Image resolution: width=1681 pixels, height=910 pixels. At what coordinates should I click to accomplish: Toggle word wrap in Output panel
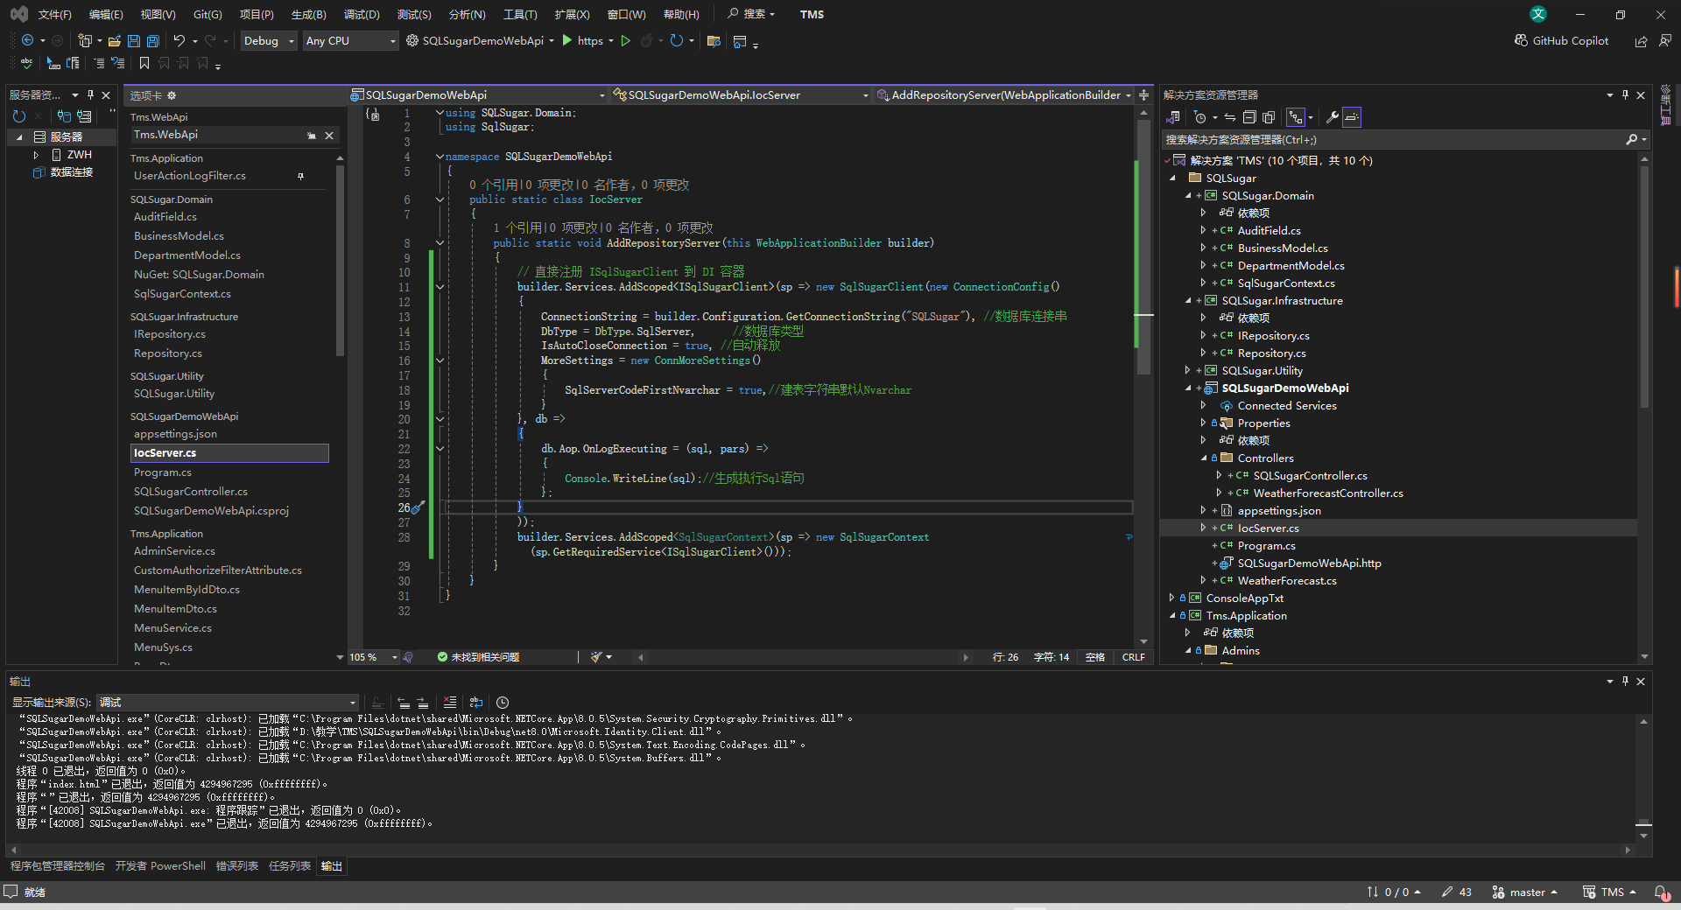476,703
